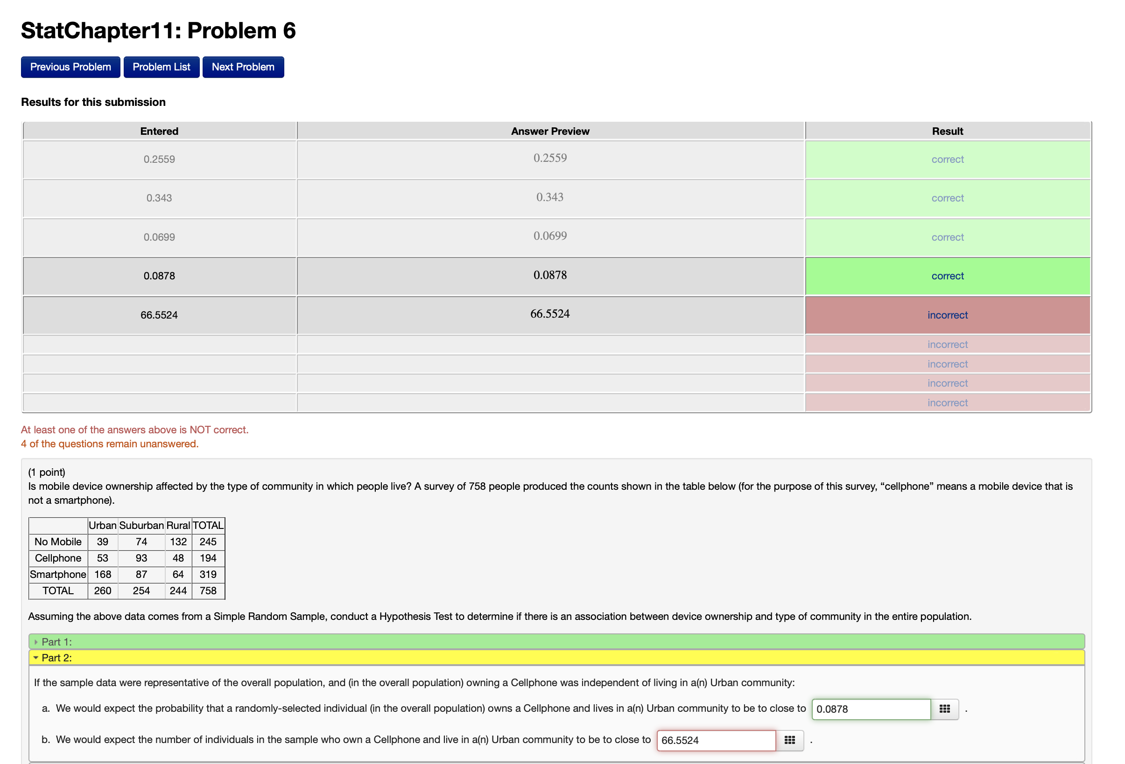The height and width of the screenshot is (764, 1125).
Task: Click Smartphone Urban cell value 168
Action: tap(102, 574)
